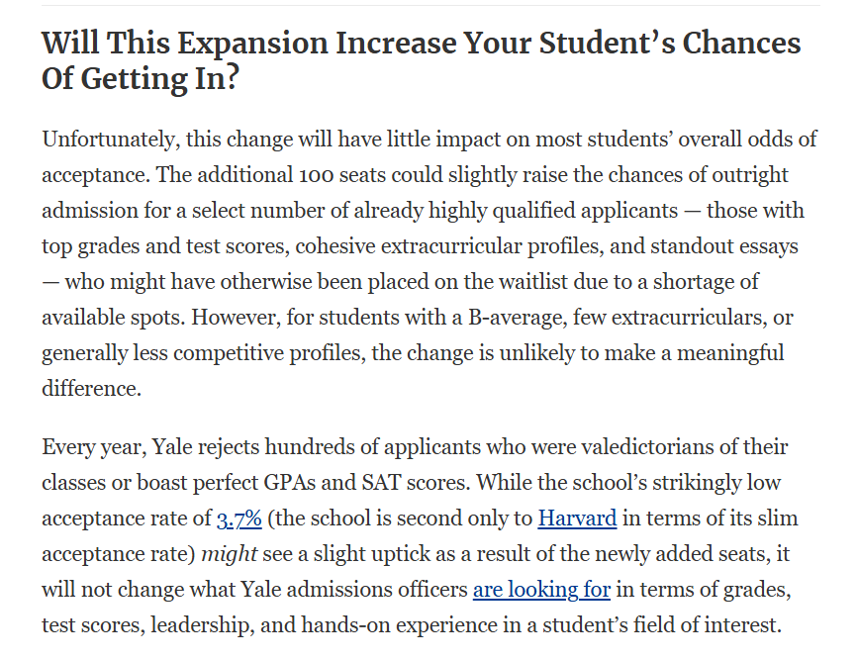Click the 'Will This Expansion Increase' heading
The width and height of the screenshot is (858, 660).
422,60
